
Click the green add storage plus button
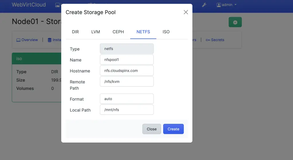click(x=235, y=22)
